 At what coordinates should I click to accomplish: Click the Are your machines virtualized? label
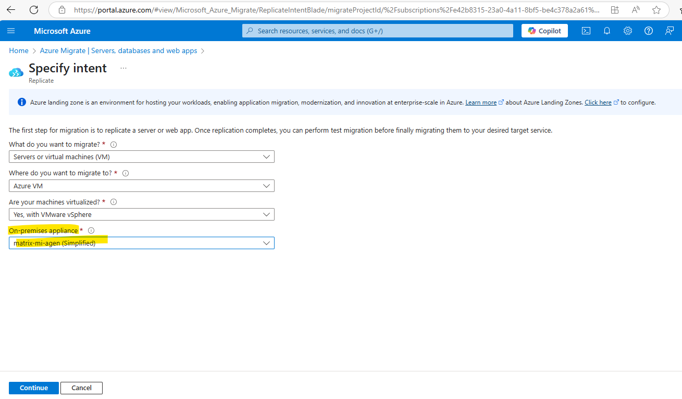click(55, 202)
